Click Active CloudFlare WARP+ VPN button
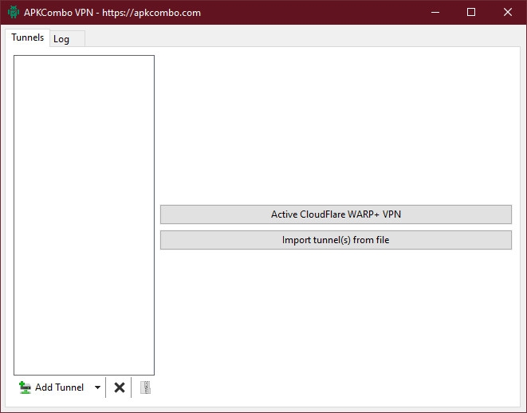Screen dimensions: 527x413 (336, 214)
